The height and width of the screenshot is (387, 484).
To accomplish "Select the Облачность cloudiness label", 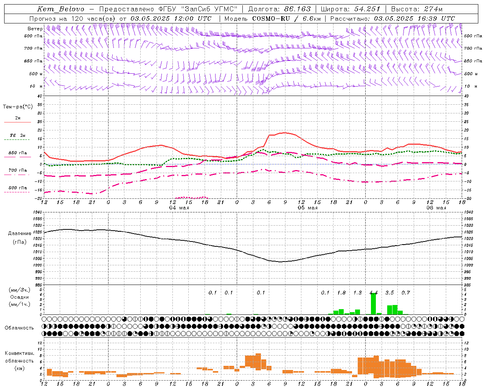I will [19, 328].
